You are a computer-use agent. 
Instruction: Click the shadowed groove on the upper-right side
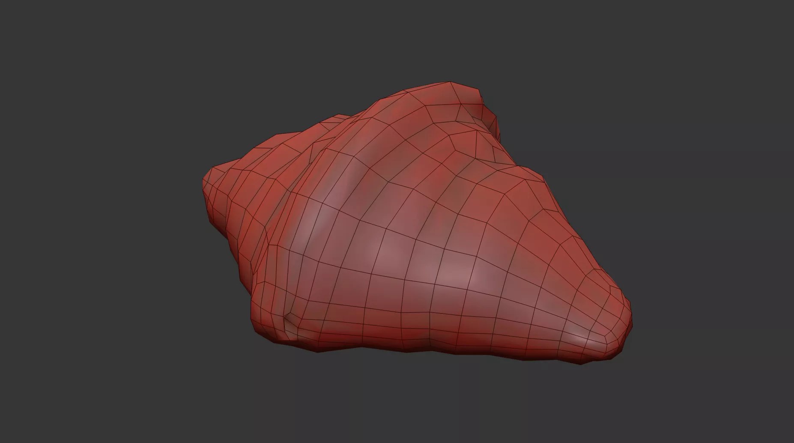[493, 154]
